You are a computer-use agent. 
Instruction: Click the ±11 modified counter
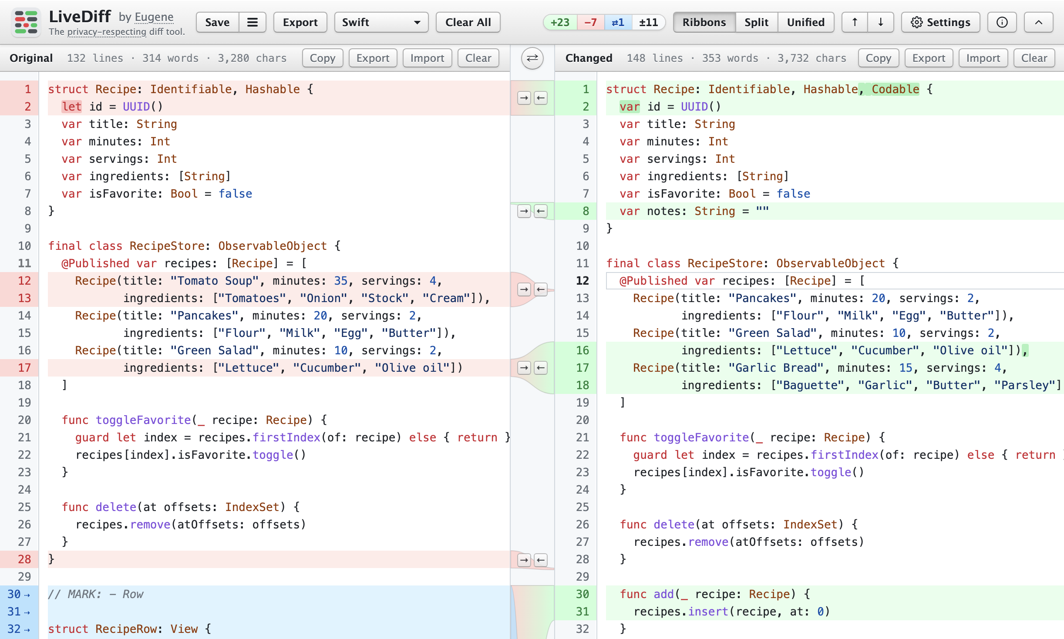point(648,22)
